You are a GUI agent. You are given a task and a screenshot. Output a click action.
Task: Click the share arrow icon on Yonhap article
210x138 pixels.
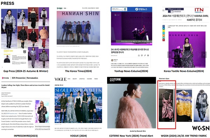[145, 55]
